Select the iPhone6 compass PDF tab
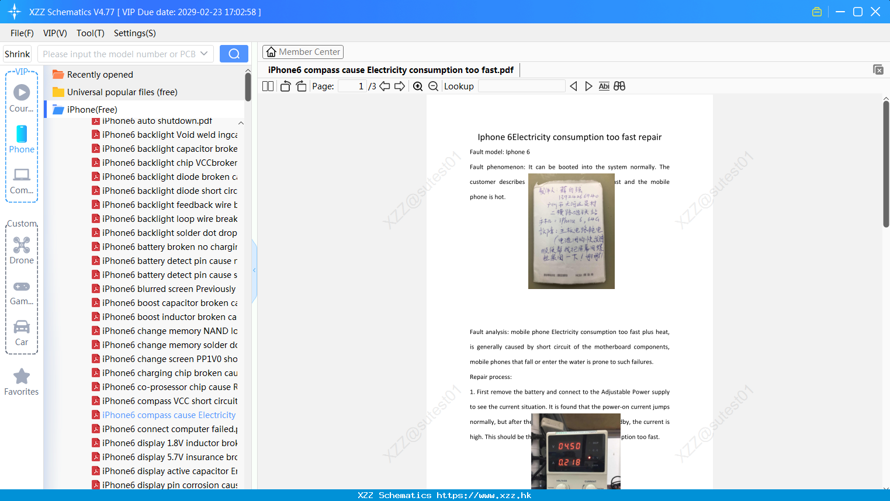Viewport: 890px width, 501px height. point(391,70)
